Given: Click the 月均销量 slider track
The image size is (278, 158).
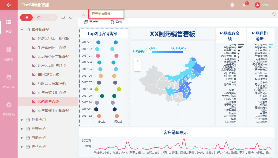Looking at the screenshot, I should 168,52.
